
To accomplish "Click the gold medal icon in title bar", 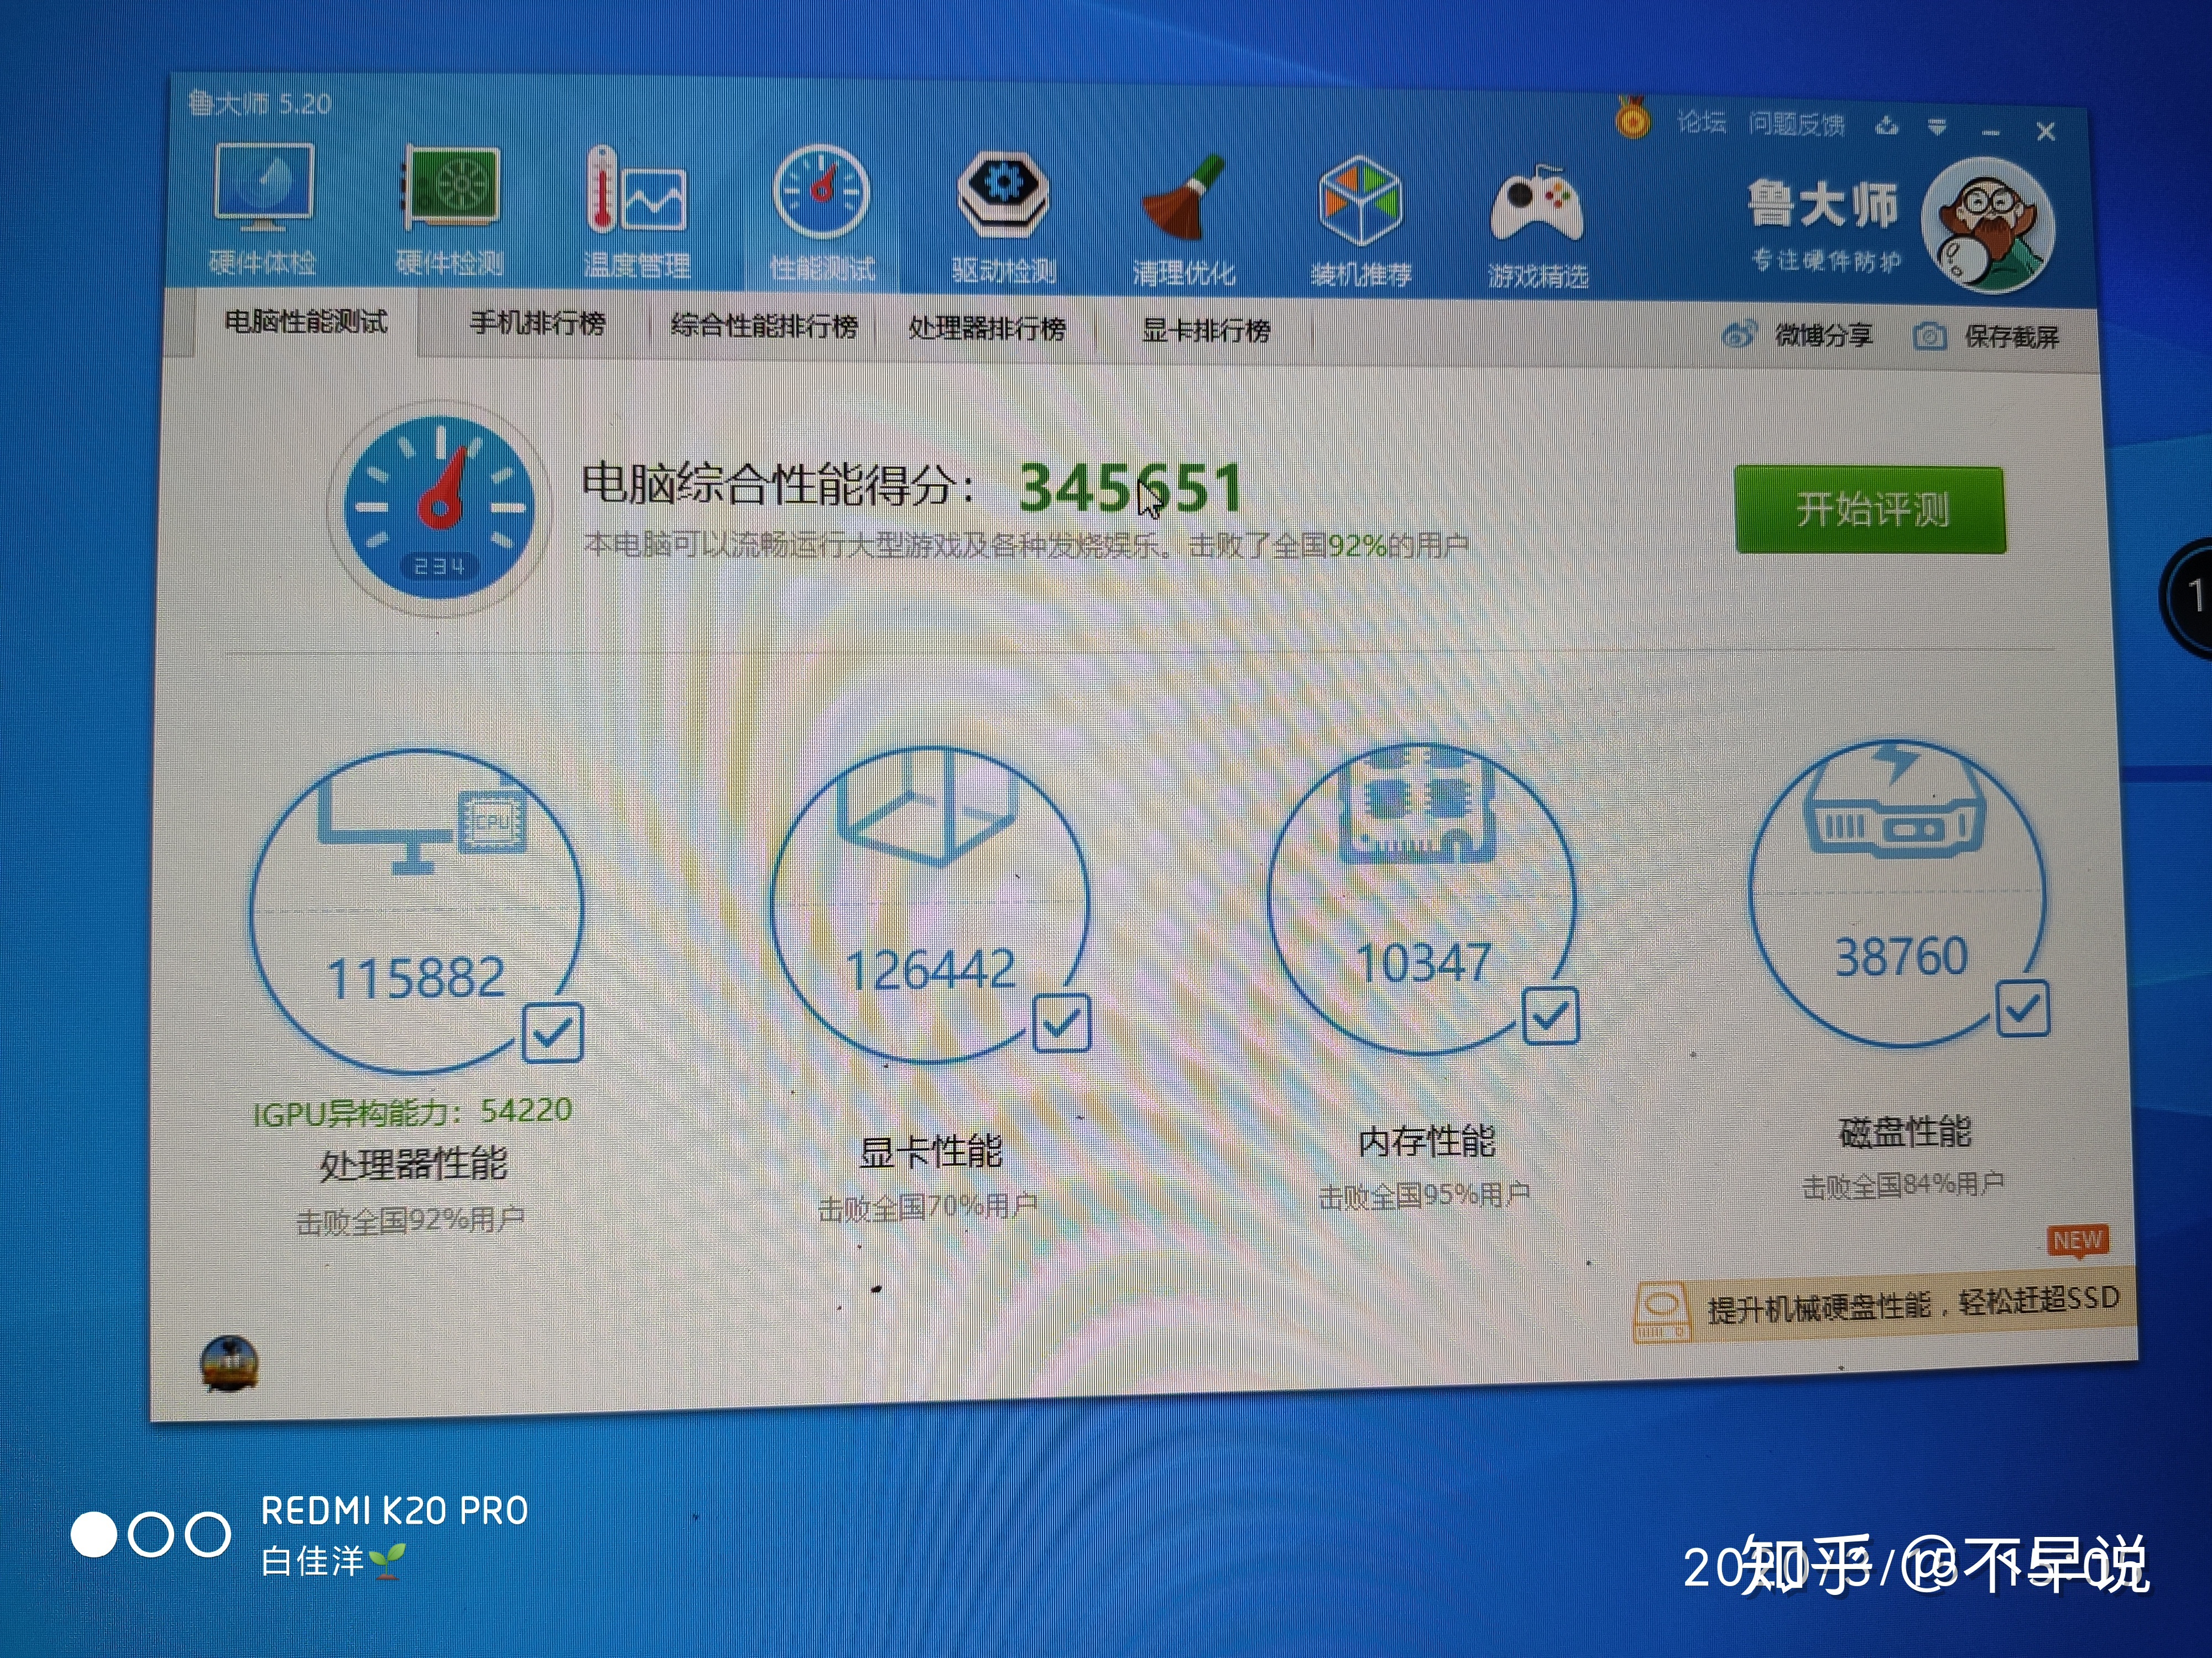I will click(x=1632, y=119).
